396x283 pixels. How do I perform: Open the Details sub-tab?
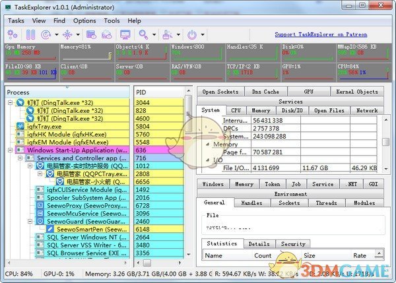click(x=259, y=244)
